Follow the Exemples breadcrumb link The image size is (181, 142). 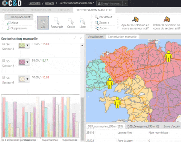[x=34, y=3]
